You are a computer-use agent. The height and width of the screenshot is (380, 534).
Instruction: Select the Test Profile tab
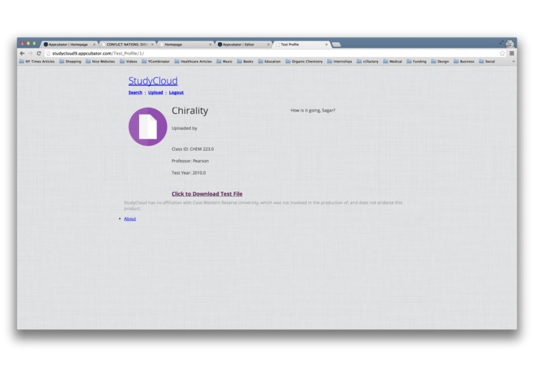coord(300,45)
